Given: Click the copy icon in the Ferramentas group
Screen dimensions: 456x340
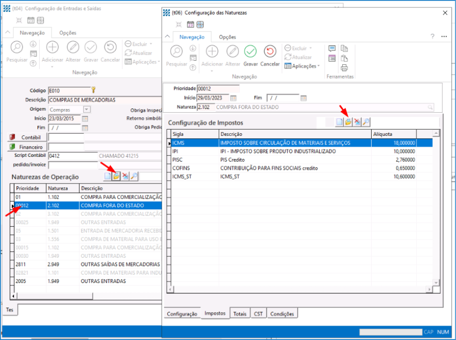Looking at the screenshot, I should 344,48.
